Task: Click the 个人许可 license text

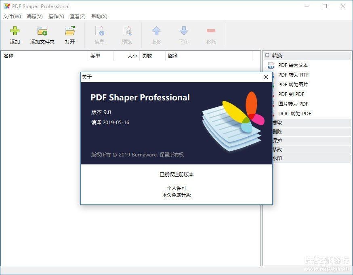Action: pyautogui.click(x=176, y=188)
